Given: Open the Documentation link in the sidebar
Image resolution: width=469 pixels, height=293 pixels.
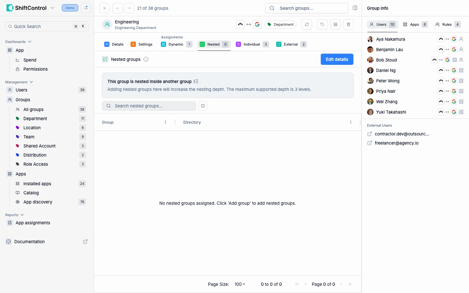Looking at the screenshot, I should (29, 242).
